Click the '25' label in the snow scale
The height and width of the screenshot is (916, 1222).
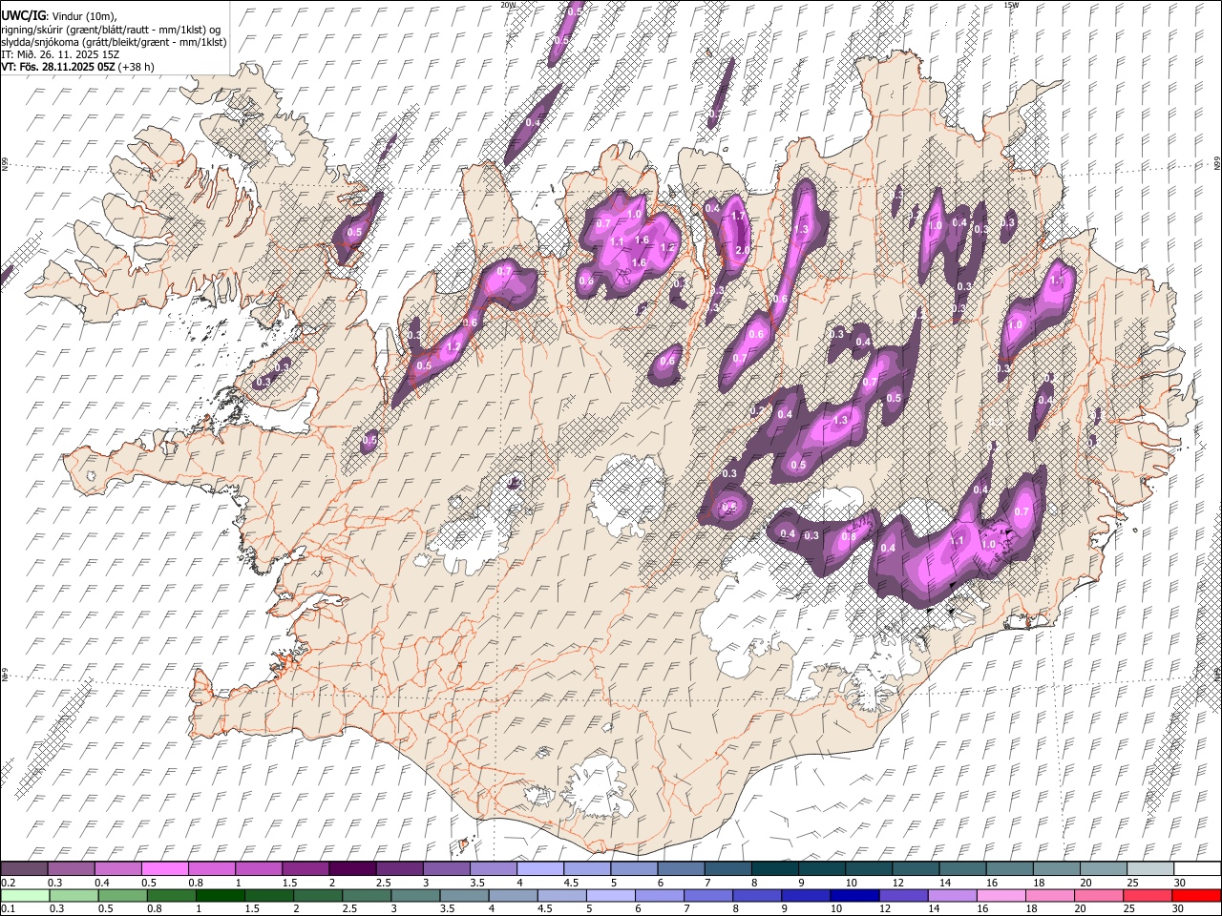[1132, 883]
